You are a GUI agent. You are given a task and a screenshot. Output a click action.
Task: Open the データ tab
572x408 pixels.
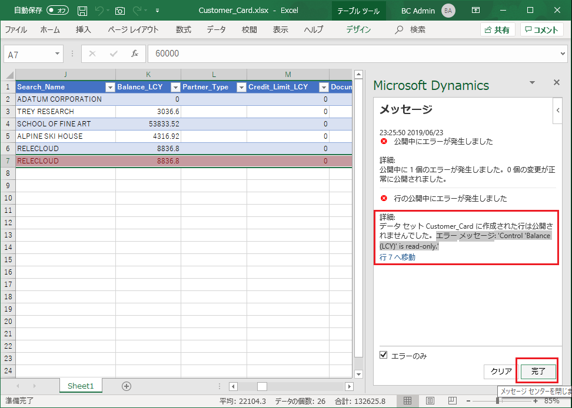(x=216, y=29)
